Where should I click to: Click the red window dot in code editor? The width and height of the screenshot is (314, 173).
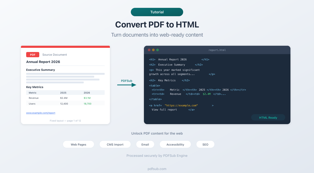(149, 50)
